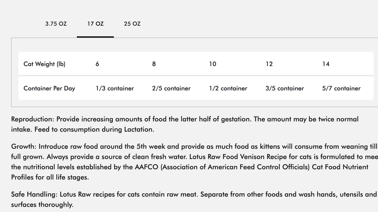The height and width of the screenshot is (212, 378).
Task: Click the active underline beneath 17 OZ
Action: click(x=95, y=37)
